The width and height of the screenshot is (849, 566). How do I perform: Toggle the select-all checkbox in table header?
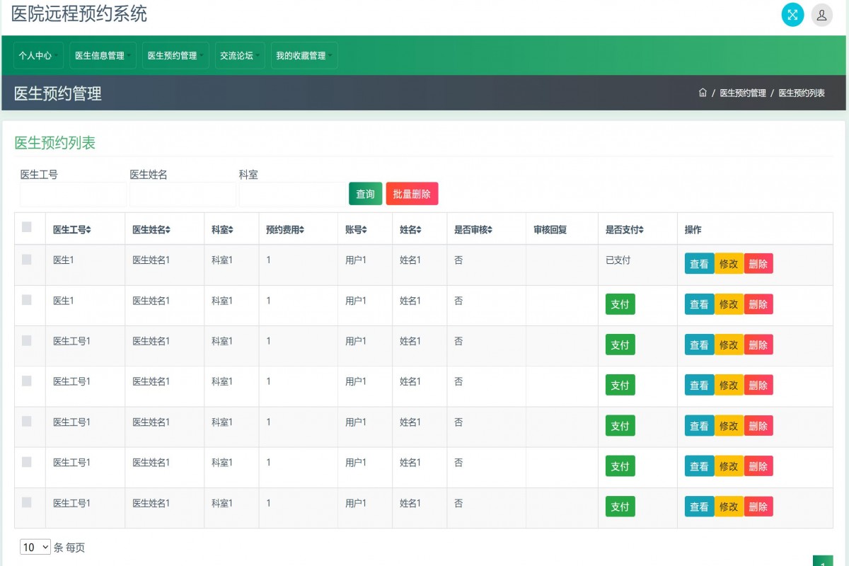click(x=27, y=227)
